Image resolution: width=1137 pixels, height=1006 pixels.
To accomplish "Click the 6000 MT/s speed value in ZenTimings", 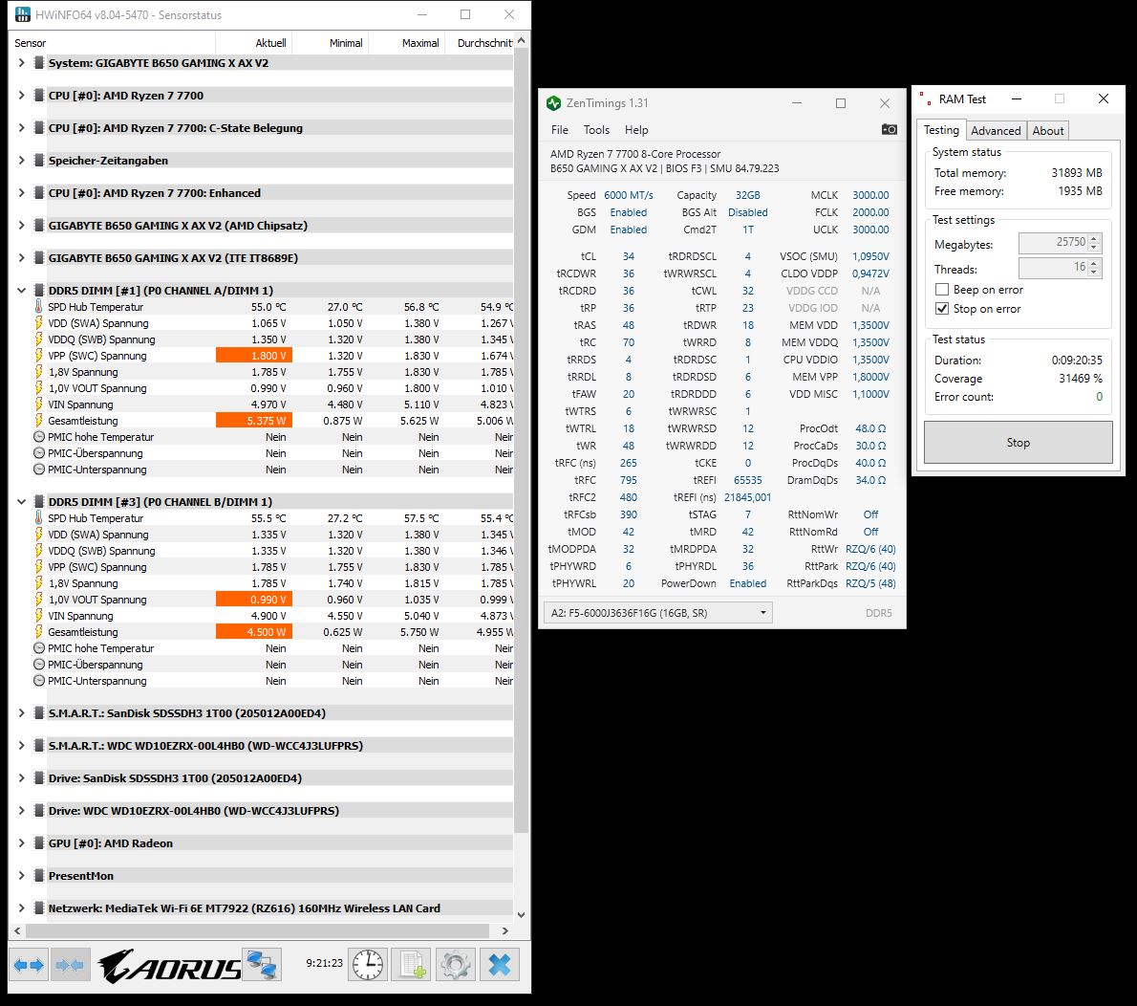I will tap(628, 195).
